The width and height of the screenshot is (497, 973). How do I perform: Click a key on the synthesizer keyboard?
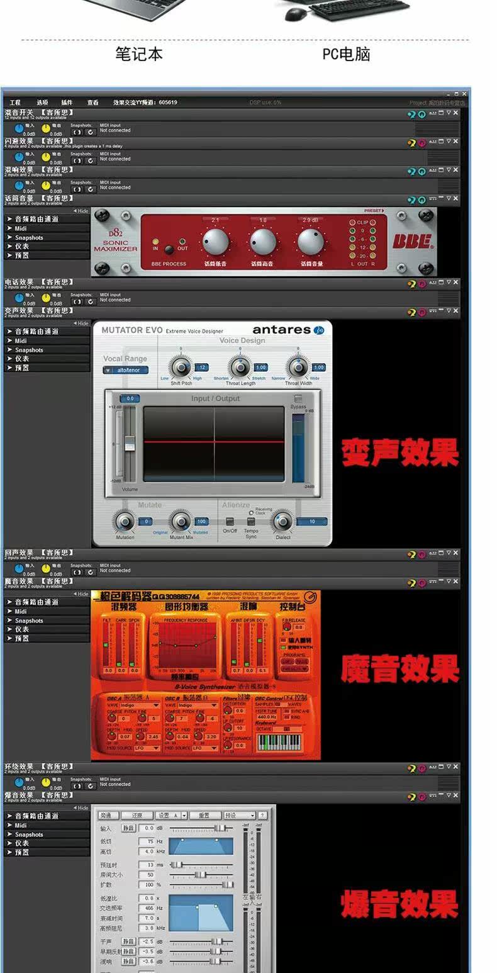pos(279,742)
